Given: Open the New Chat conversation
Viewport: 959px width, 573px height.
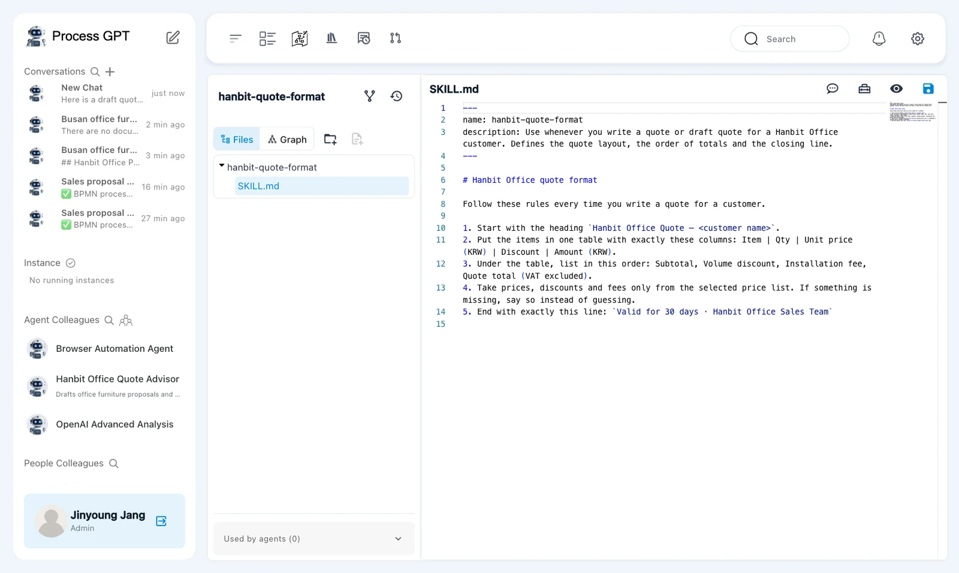Looking at the screenshot, I should tap(105, 94).
